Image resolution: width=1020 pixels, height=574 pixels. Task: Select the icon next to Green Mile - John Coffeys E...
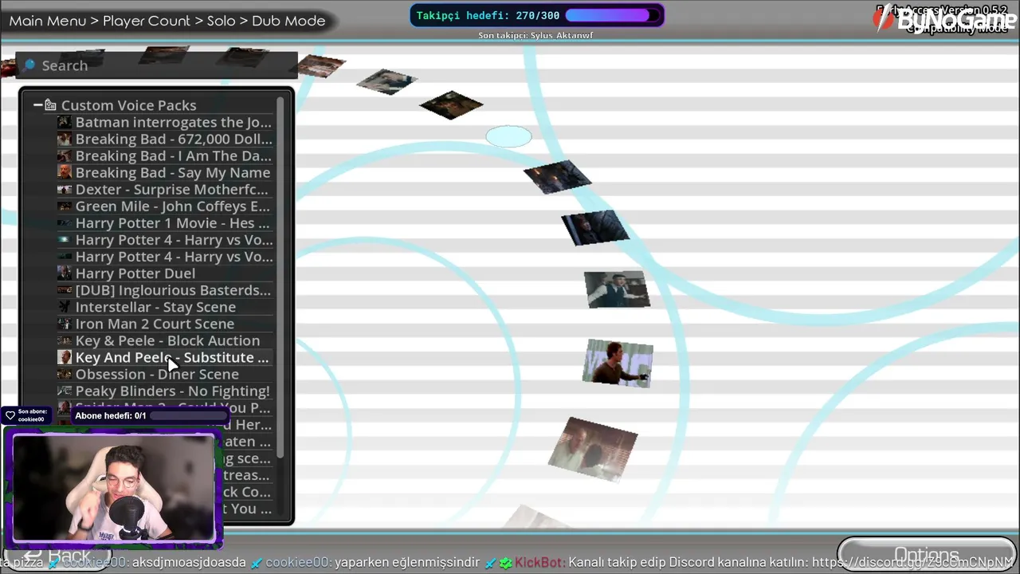pyautogui.click(x=65, y=206)
